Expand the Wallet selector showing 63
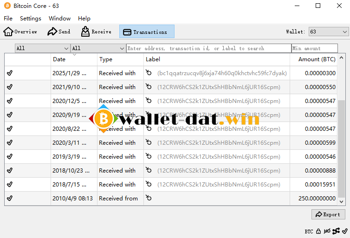Image resolution: width=350 pixels, height=238 pixels. point(329,32)
